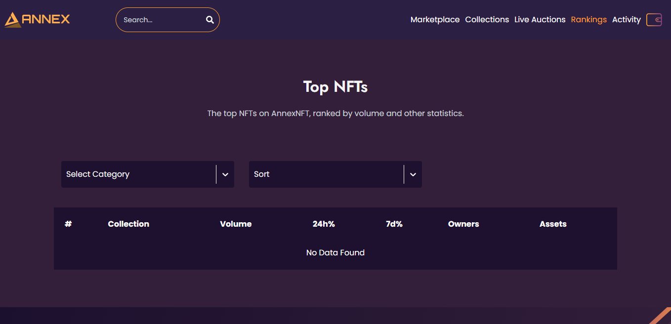Select the Rankings nav item
671x324 pixels.
(588, 20)
